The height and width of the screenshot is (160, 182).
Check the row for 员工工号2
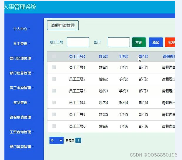[54, 79]
